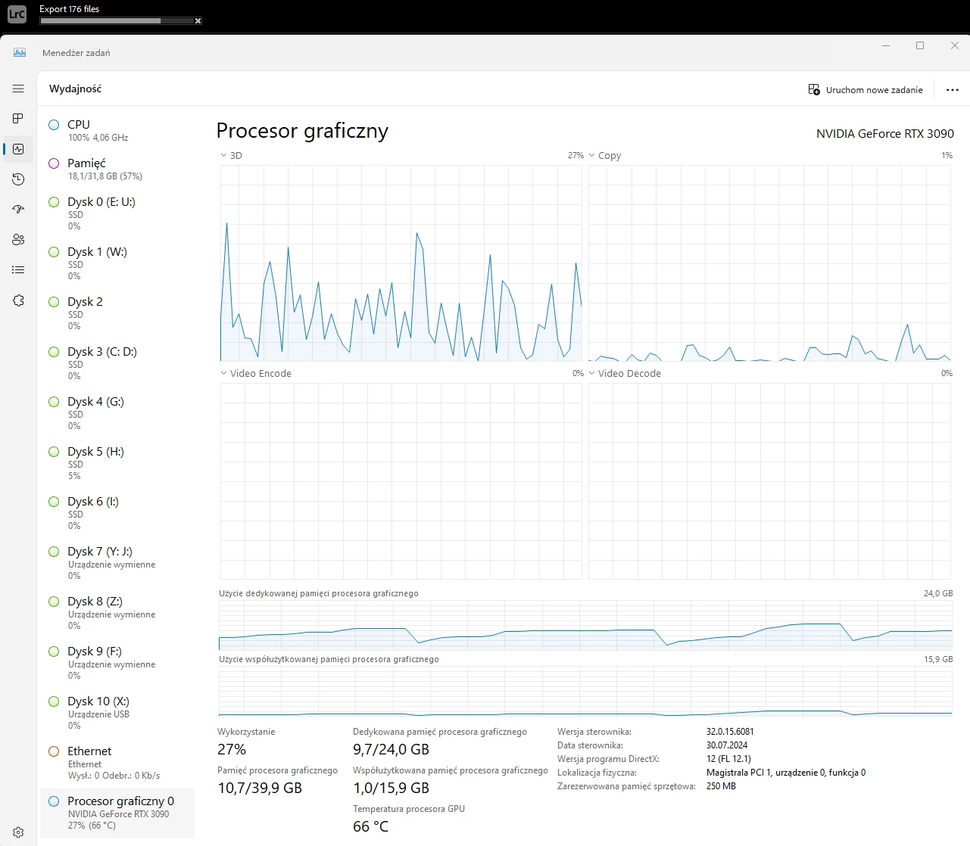Select Dysk 7 (Y: J:) entry
Screen dimensions: 970x846
click(x=117, y=563)
